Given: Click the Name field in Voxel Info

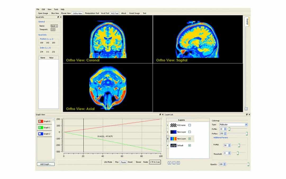Looking at the screenshot, I should 54,26.
